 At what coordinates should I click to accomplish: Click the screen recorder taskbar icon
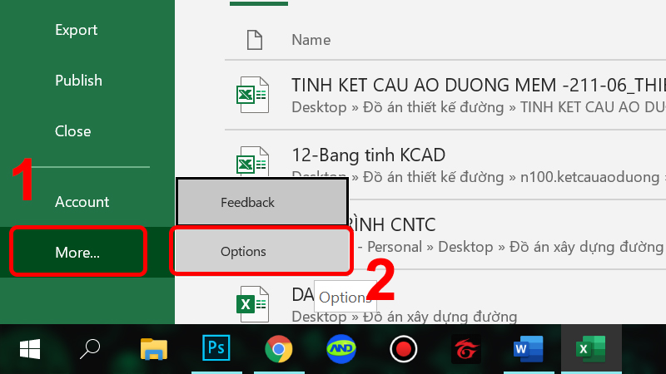(x=403, y=349)
